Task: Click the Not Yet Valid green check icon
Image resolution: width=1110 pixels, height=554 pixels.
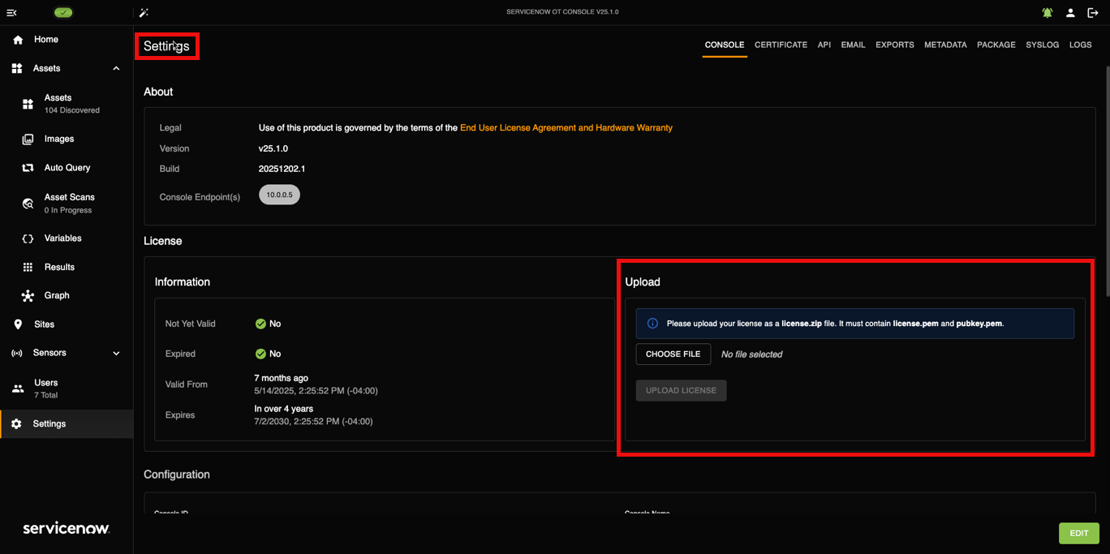Action: (260, 324)
